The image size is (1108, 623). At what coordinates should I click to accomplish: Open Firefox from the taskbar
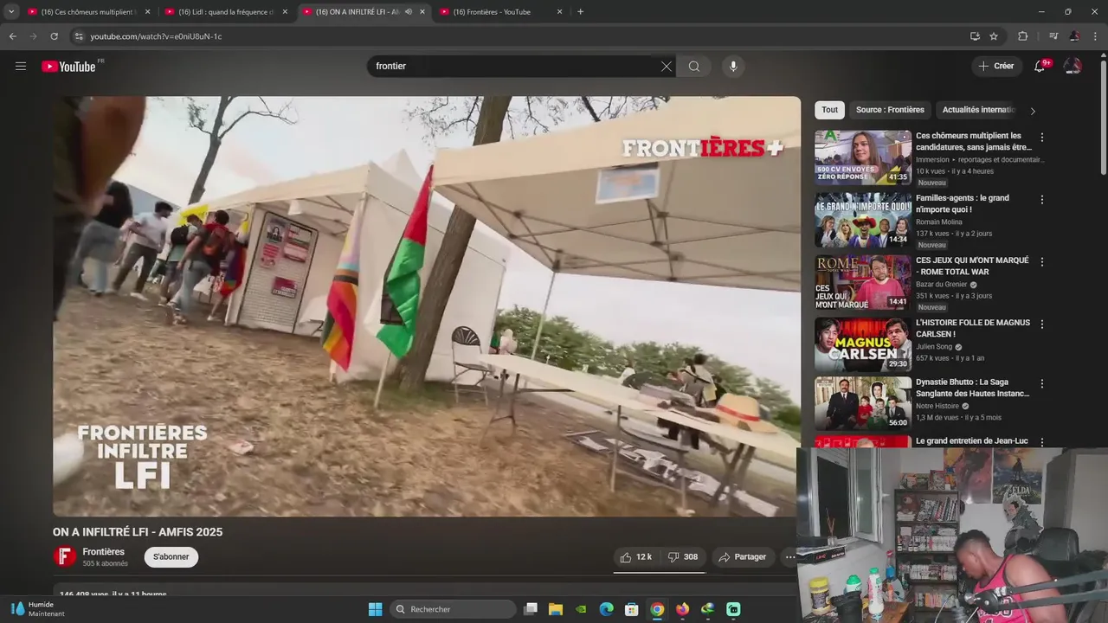683,609
